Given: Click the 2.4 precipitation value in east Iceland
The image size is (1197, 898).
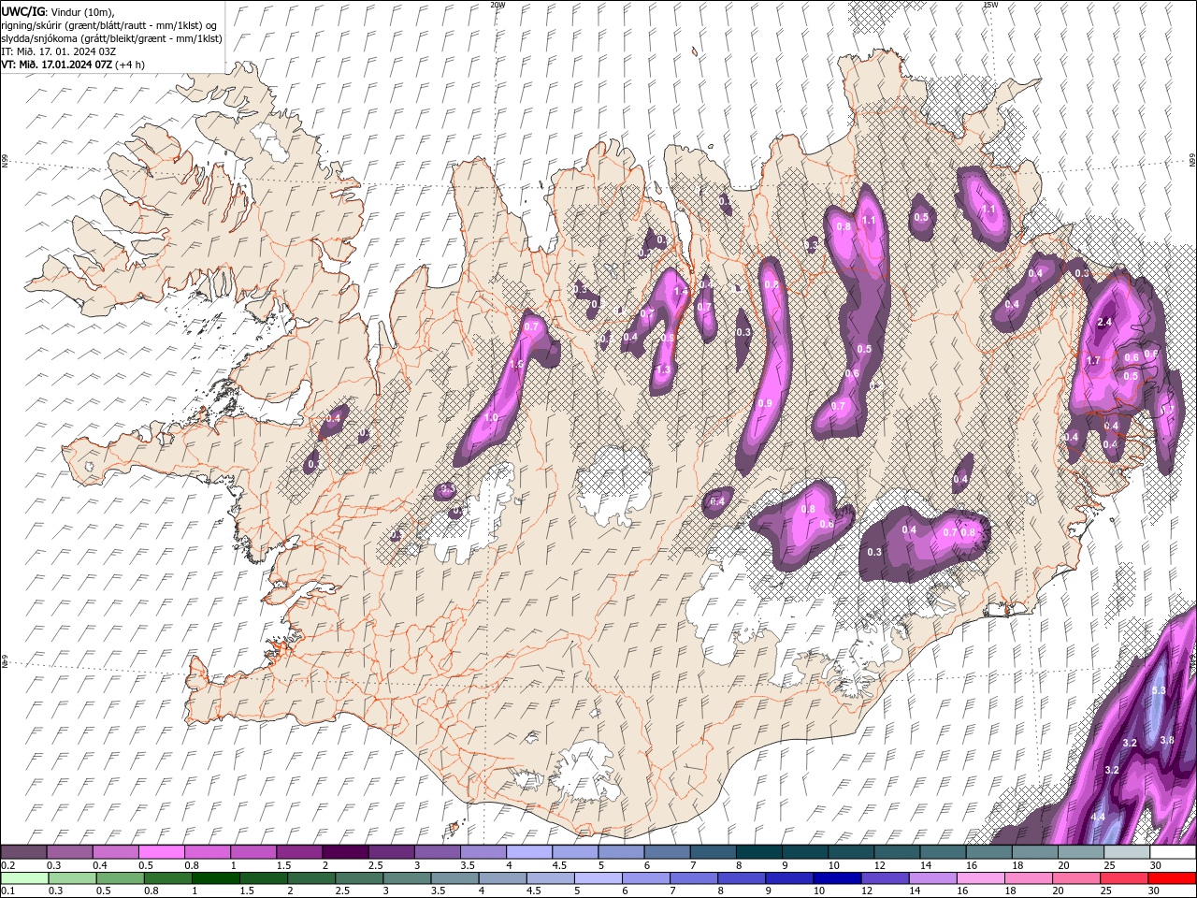Looking at the screenshot, I should (1104, 322).
